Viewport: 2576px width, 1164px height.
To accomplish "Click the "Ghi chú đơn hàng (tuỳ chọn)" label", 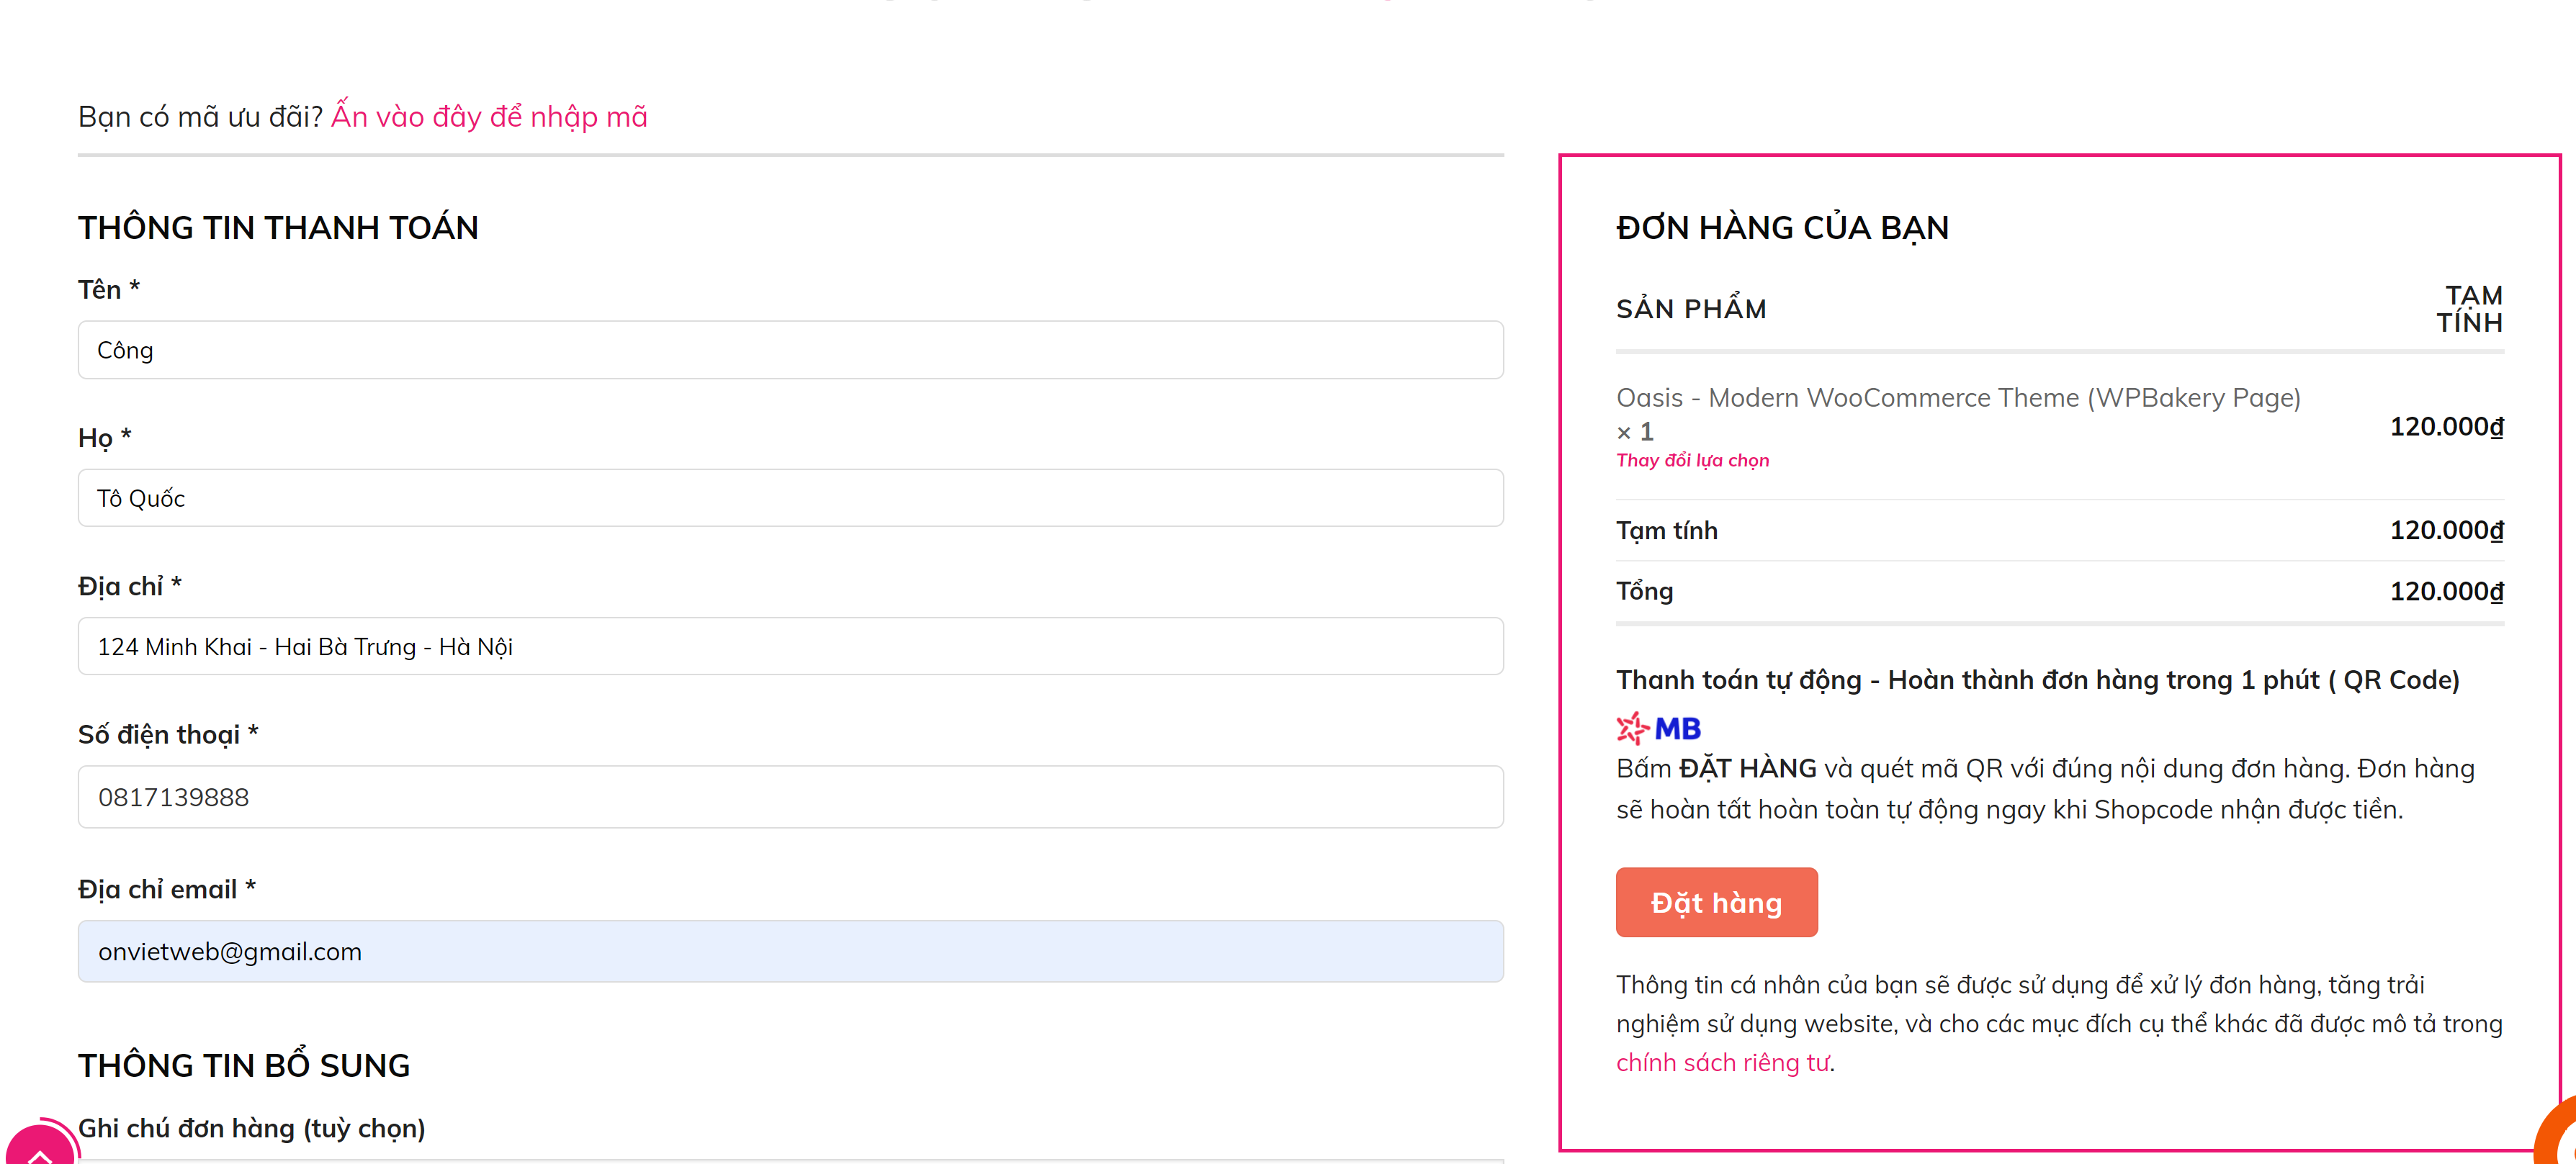I will pos(251,1128).
